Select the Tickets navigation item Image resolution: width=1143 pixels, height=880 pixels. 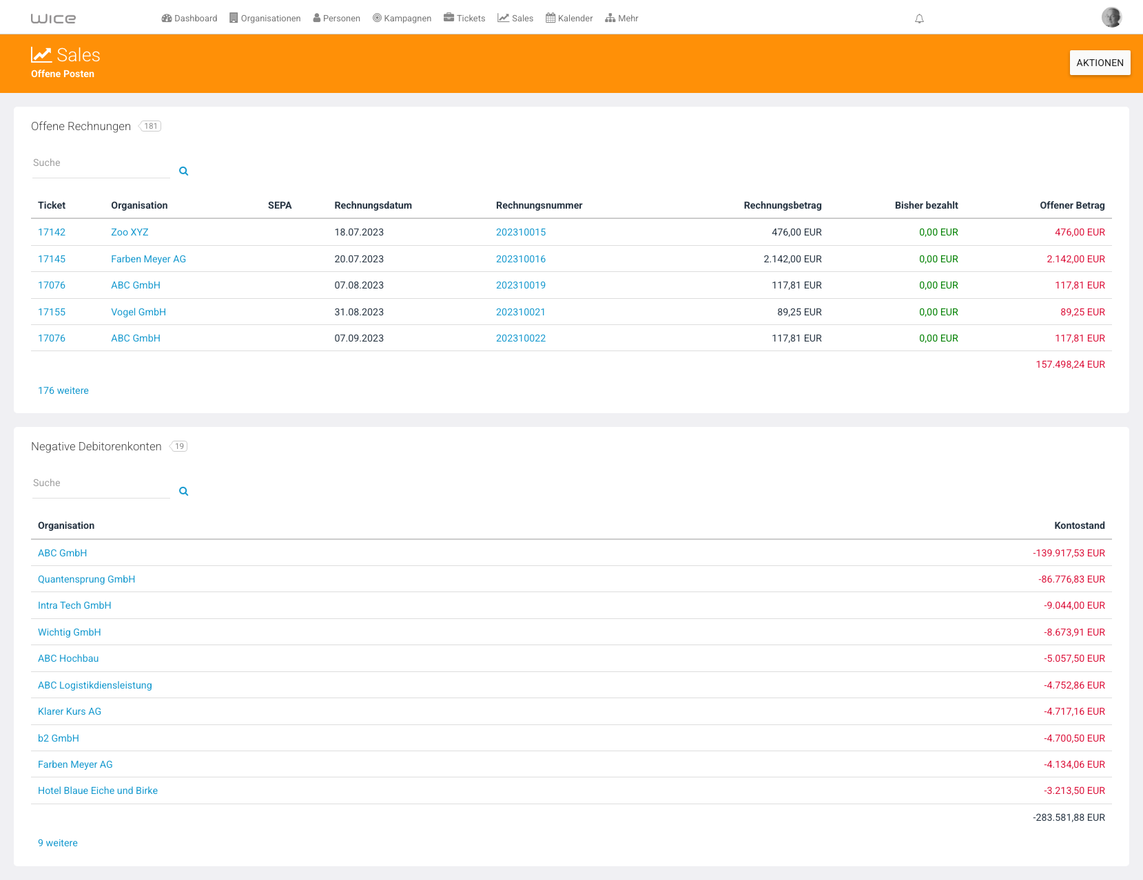pyautogui.click(x=464, y=19)
